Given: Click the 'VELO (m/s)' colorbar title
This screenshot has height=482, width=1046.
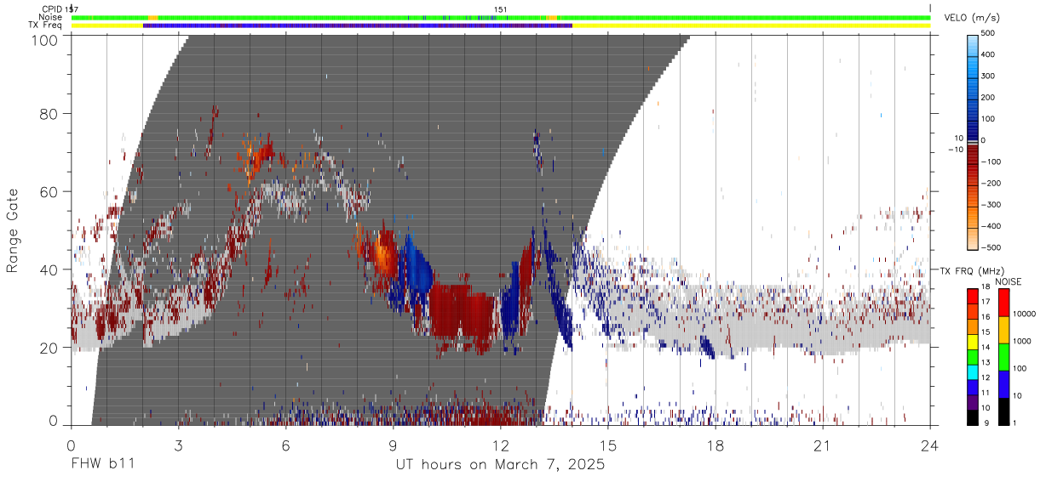Looking at the screenshot, I should click(971, 19).
